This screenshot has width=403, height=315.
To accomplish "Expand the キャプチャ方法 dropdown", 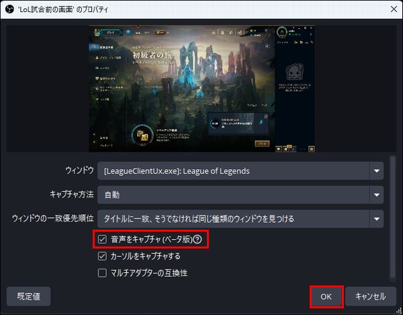I will click(x=377, y=195).
